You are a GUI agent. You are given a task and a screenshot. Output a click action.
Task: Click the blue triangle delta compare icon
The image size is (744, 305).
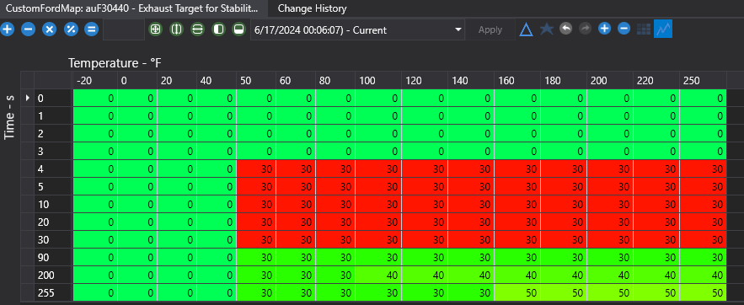click(526, 29)
